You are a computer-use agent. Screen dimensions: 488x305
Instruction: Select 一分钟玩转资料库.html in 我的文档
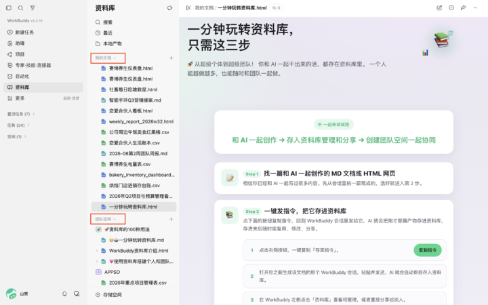click(x=134, y=207)
